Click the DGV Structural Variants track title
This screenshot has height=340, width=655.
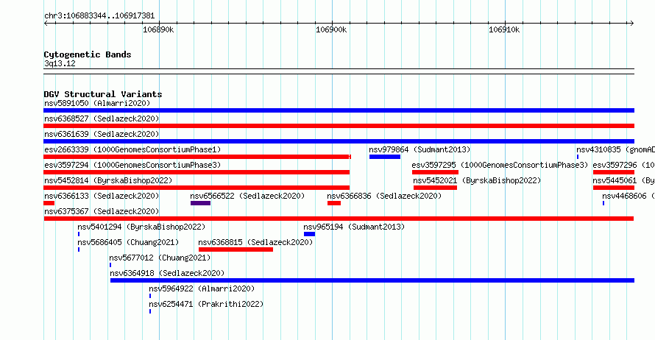[103, 94]
